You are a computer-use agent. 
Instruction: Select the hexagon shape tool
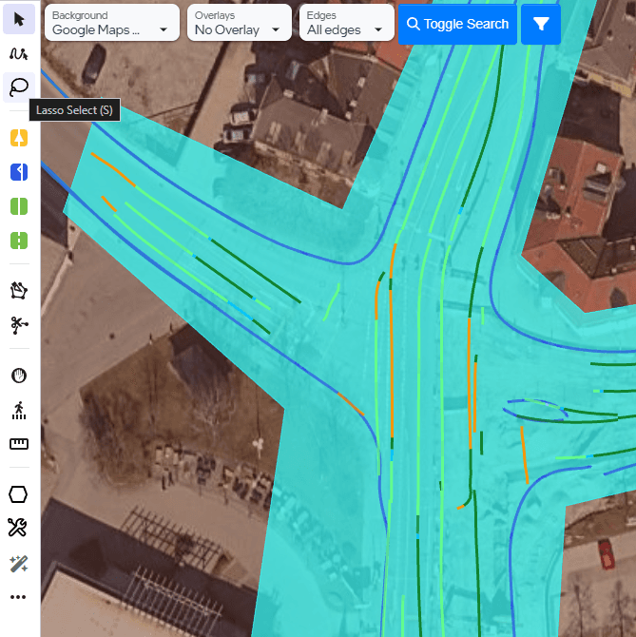19,494
